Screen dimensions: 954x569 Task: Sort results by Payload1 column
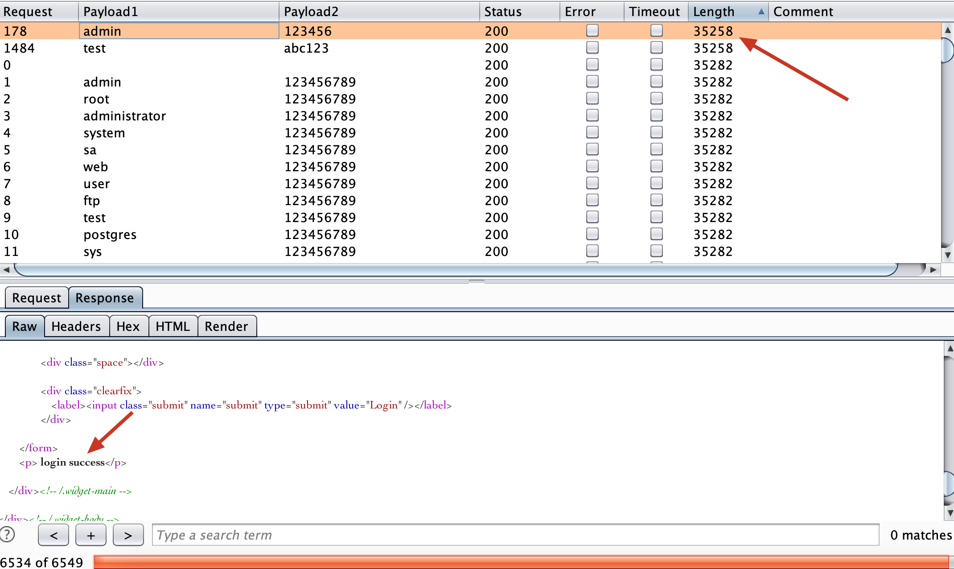(111, 12)
